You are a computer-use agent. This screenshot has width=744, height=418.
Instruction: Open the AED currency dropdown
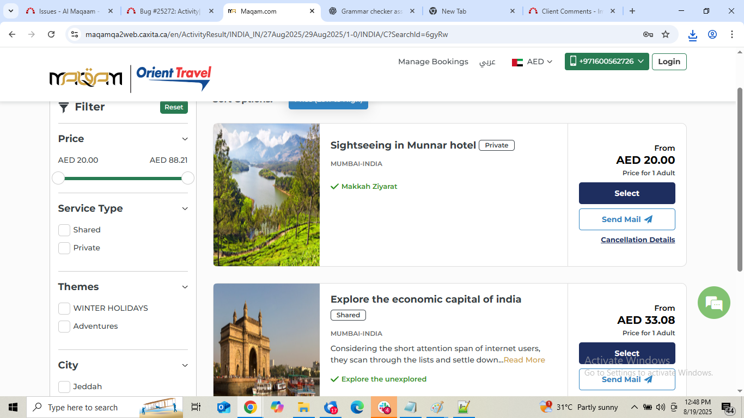click(532, 62)
